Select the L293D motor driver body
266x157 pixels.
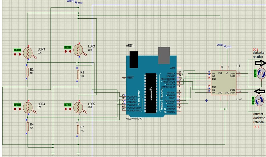(224, 83)
